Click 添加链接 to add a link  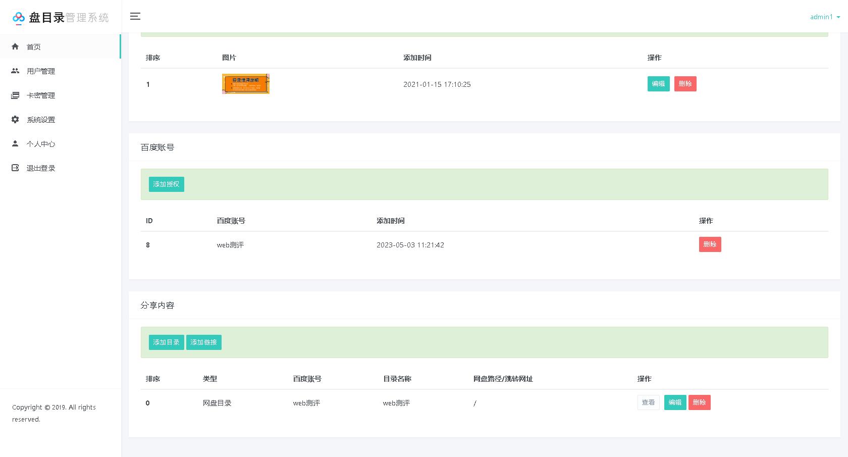[204, 342]
